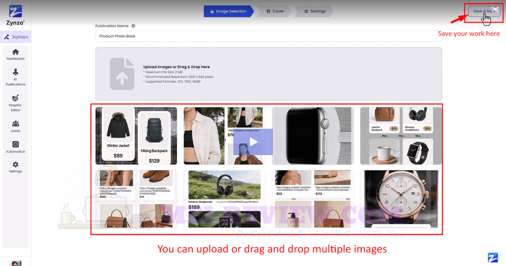This screenshot has height=266, width=506.
Task: Click the Publication Name info icon
Action: pyautogui.click(x=133, y=26)
